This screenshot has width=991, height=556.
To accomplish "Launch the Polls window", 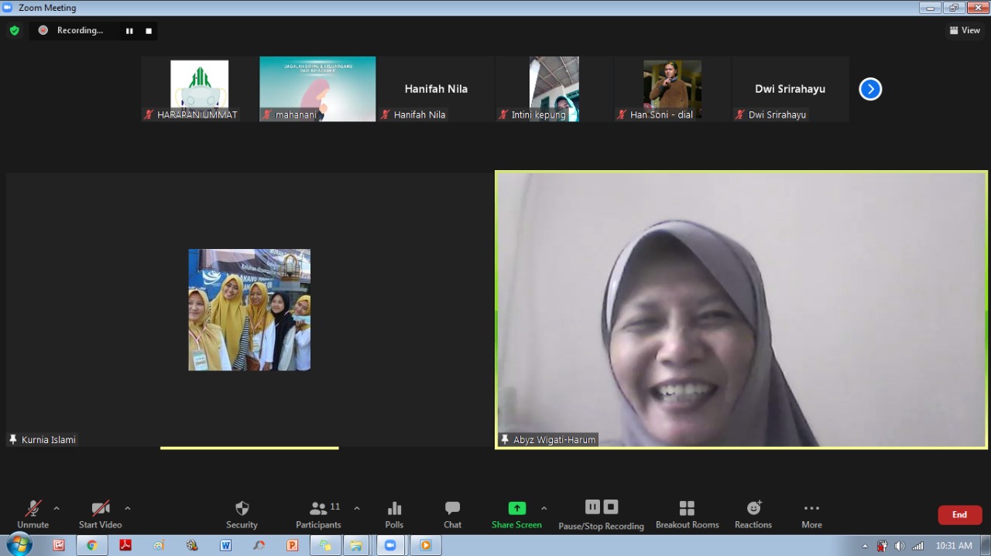I will tap(394, 514).
